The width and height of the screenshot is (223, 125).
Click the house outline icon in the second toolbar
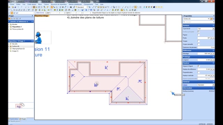(66, 10)
